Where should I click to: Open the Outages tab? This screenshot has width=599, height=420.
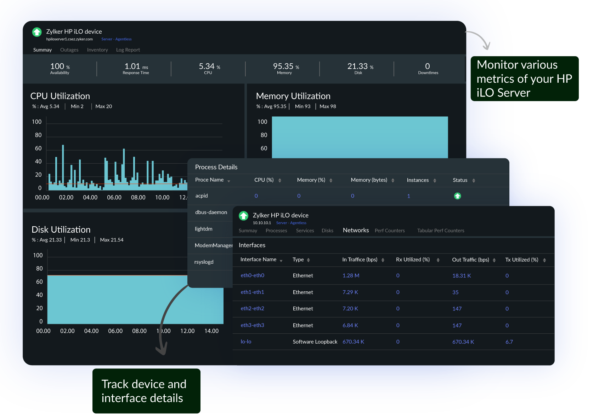click(69, 50)
